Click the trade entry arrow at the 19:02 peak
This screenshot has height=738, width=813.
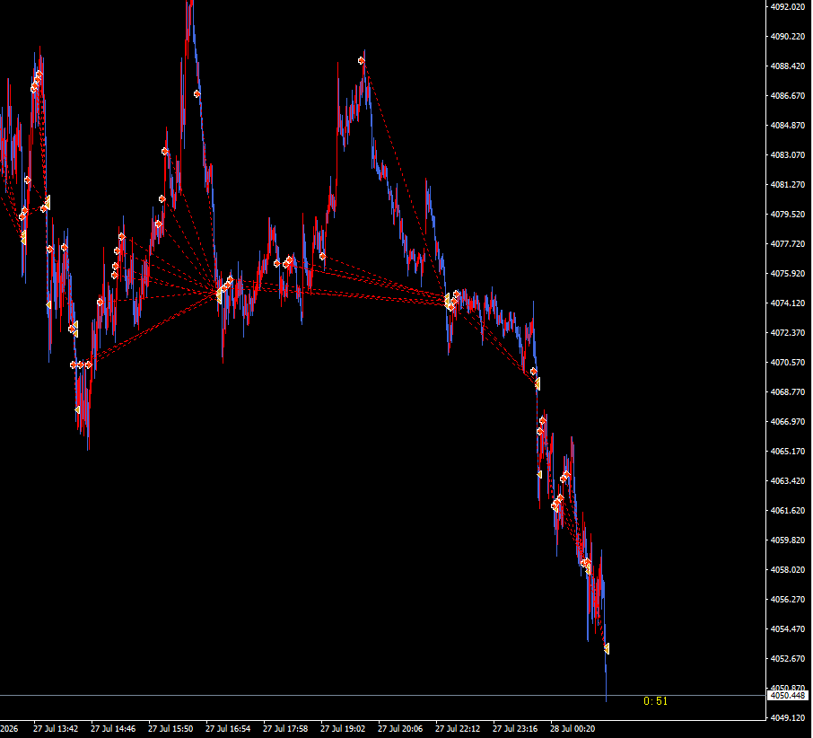coord(362,61)
